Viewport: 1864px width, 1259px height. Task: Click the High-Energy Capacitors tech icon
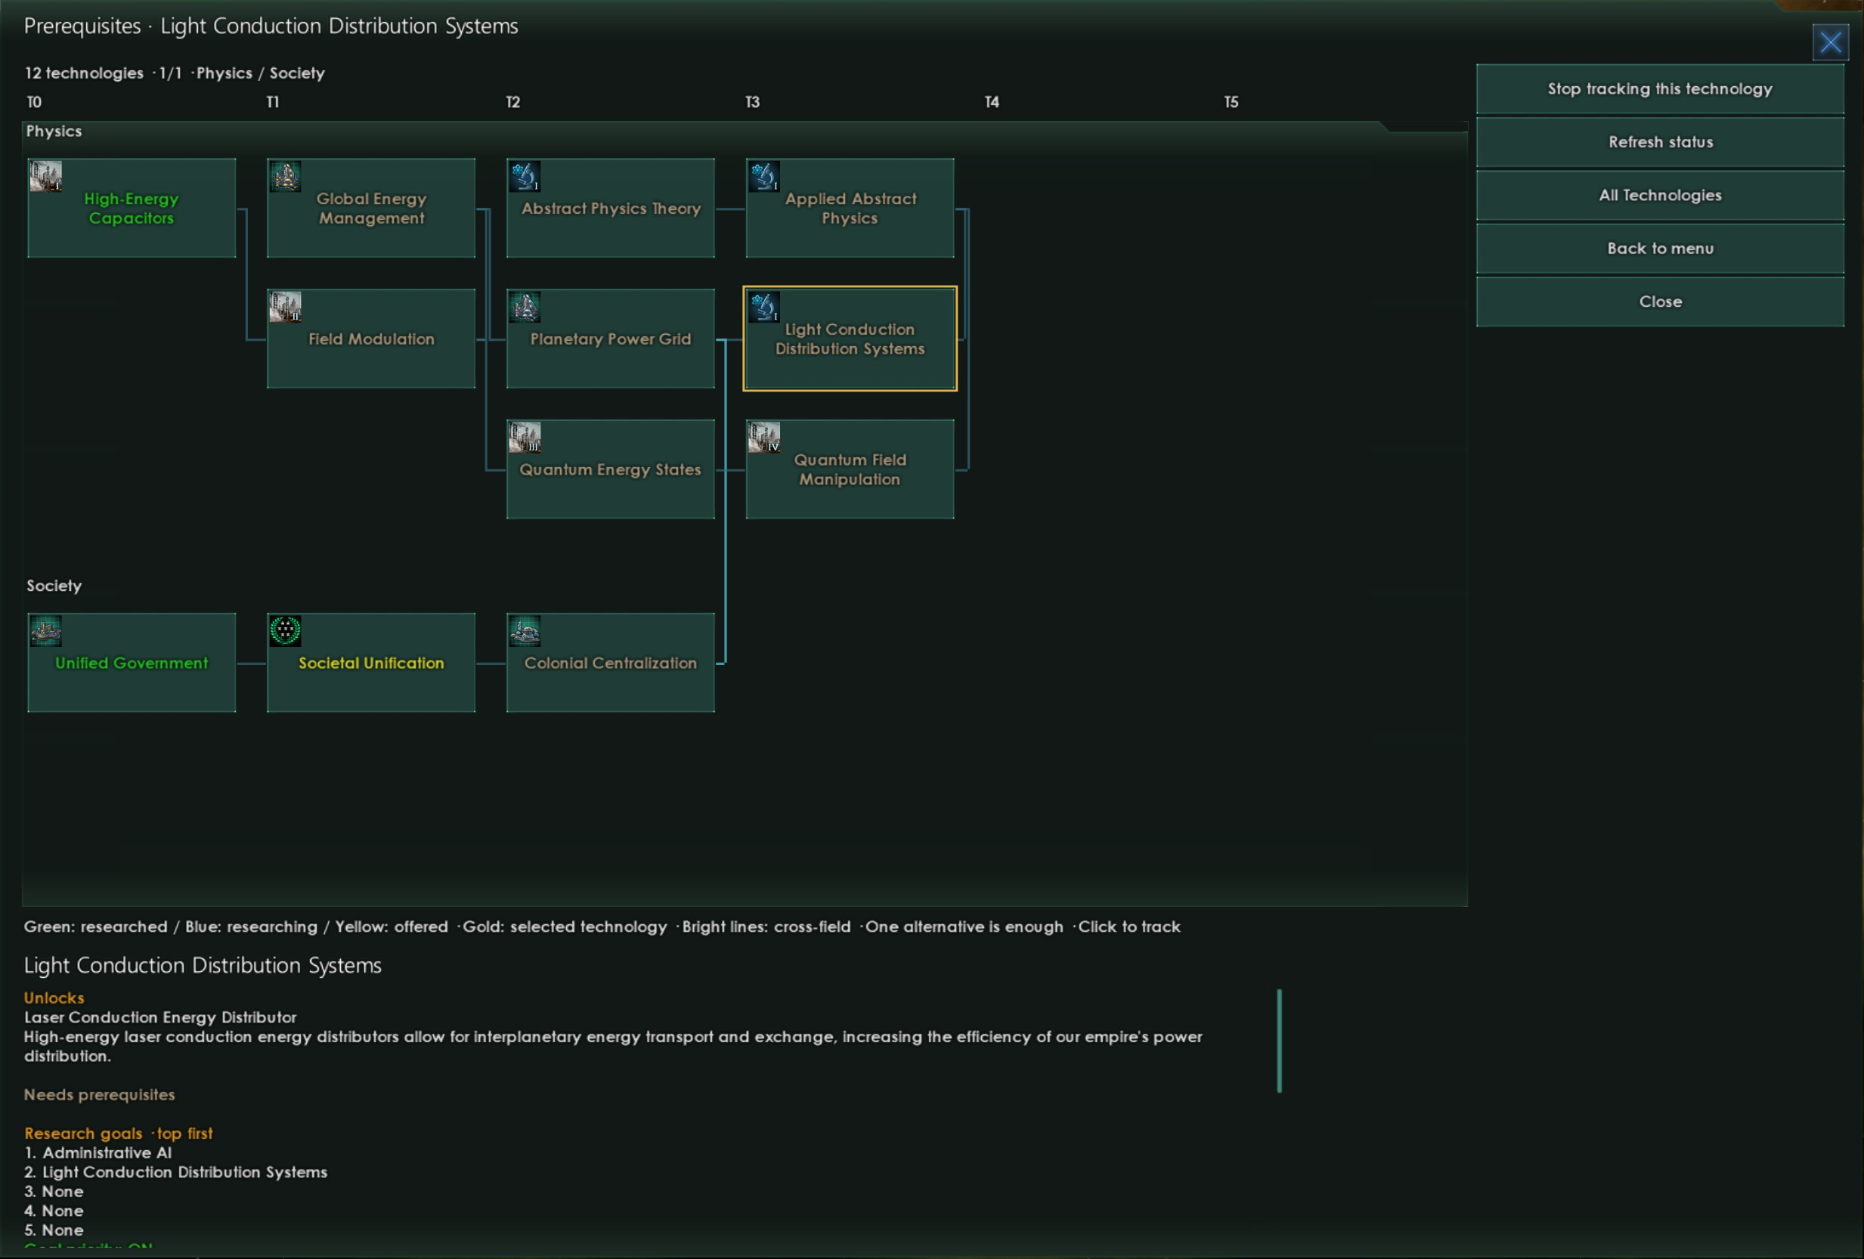[x=45, y=176]
